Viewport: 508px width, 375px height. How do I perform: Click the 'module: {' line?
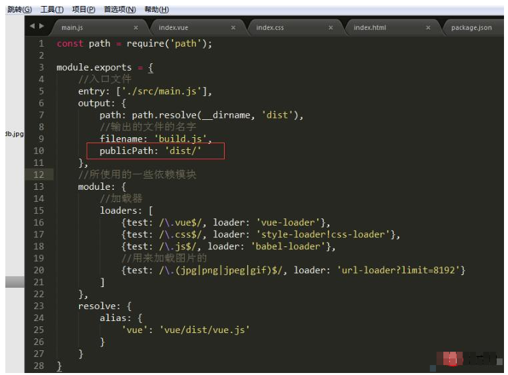[102, 187]
